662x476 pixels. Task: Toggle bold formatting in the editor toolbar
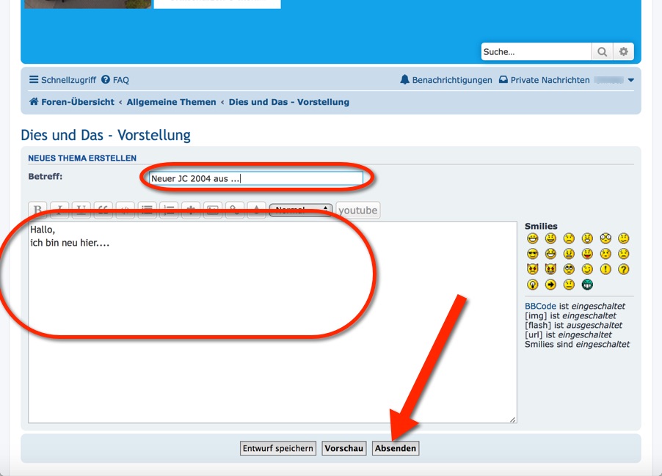pyautogui.click(x=38, y=210)
